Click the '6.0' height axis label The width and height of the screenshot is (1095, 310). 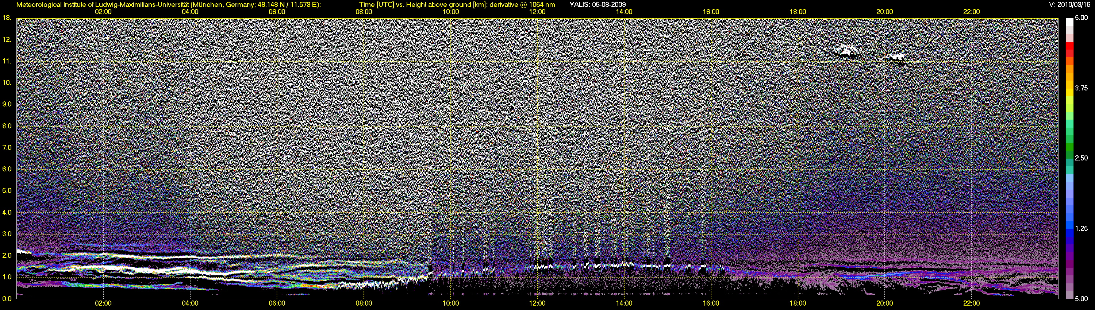[6, 169]
